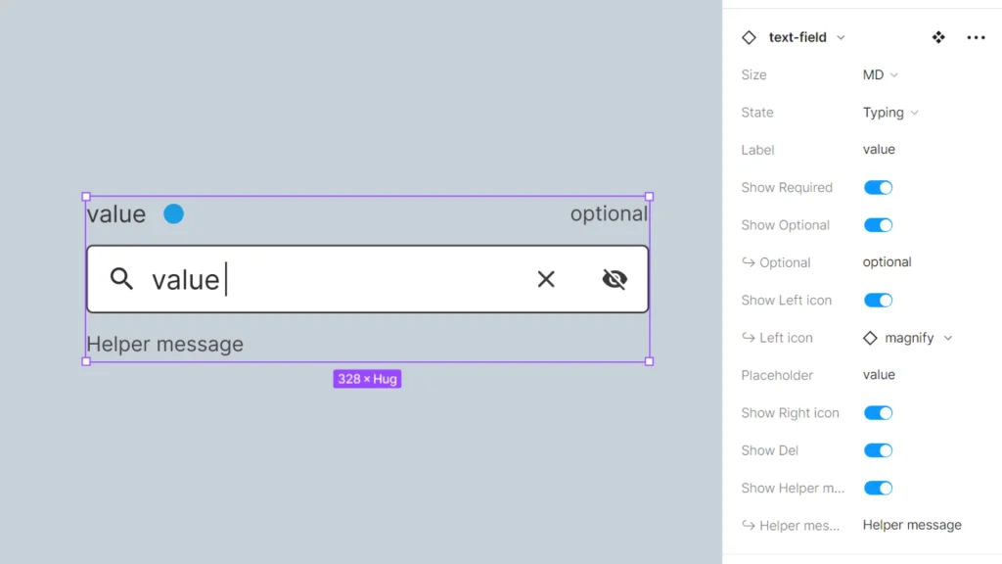This screenshot has width=1002, height=564.
Task: Disable the Show Helper message toggle
Action: point(878,488)
